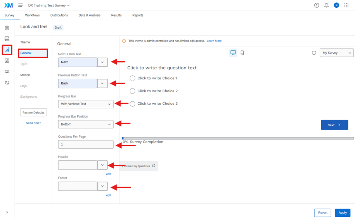Select the Style section
Viewport: 355px width, 218px height.
24,64
